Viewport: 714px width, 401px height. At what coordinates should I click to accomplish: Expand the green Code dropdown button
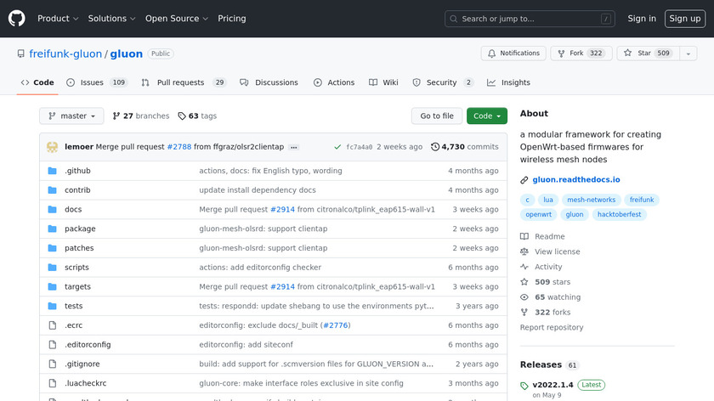tap(486, 116)
